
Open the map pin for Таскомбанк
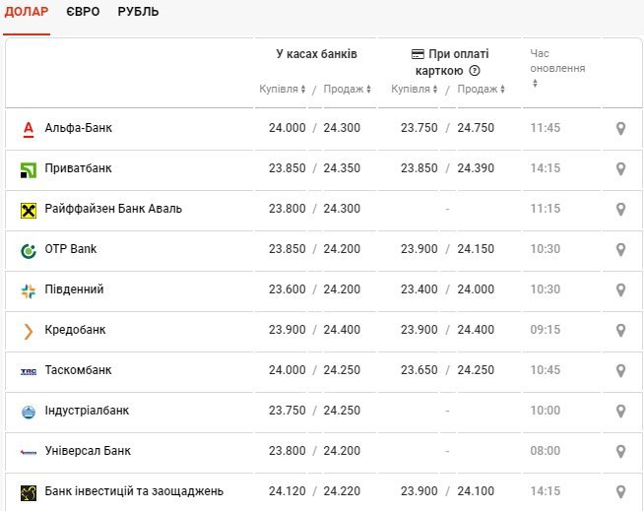tap(620, 370)
